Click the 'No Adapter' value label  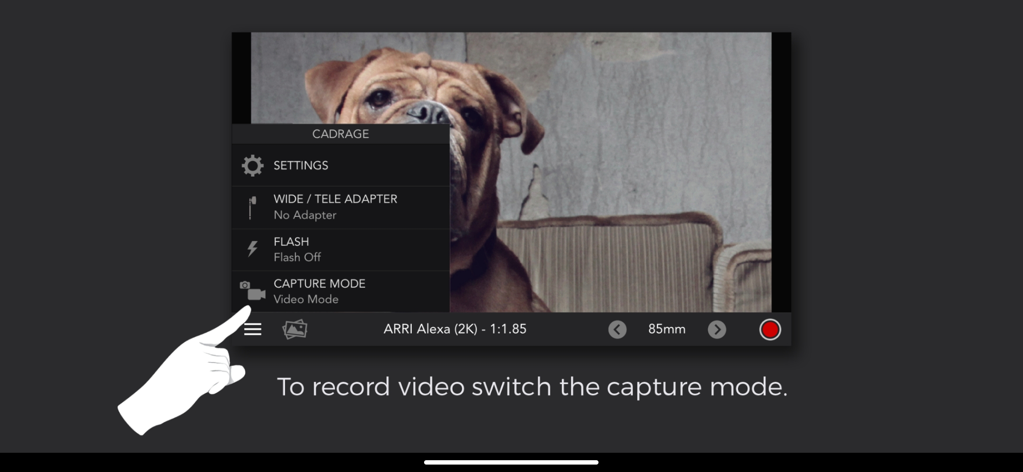(x=305, y=215)
